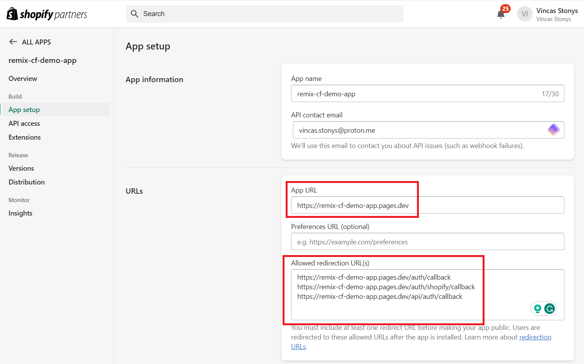The height and width of the screenshot is (364, 584).
Task: Click the webhook failures helper text
Action: pyautogui.click(x=407, y=146)
